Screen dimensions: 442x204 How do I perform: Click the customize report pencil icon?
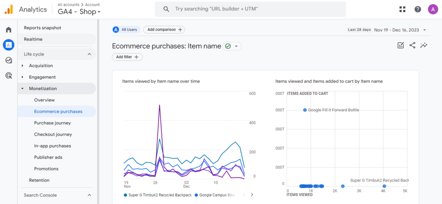(x=401, y=45)
